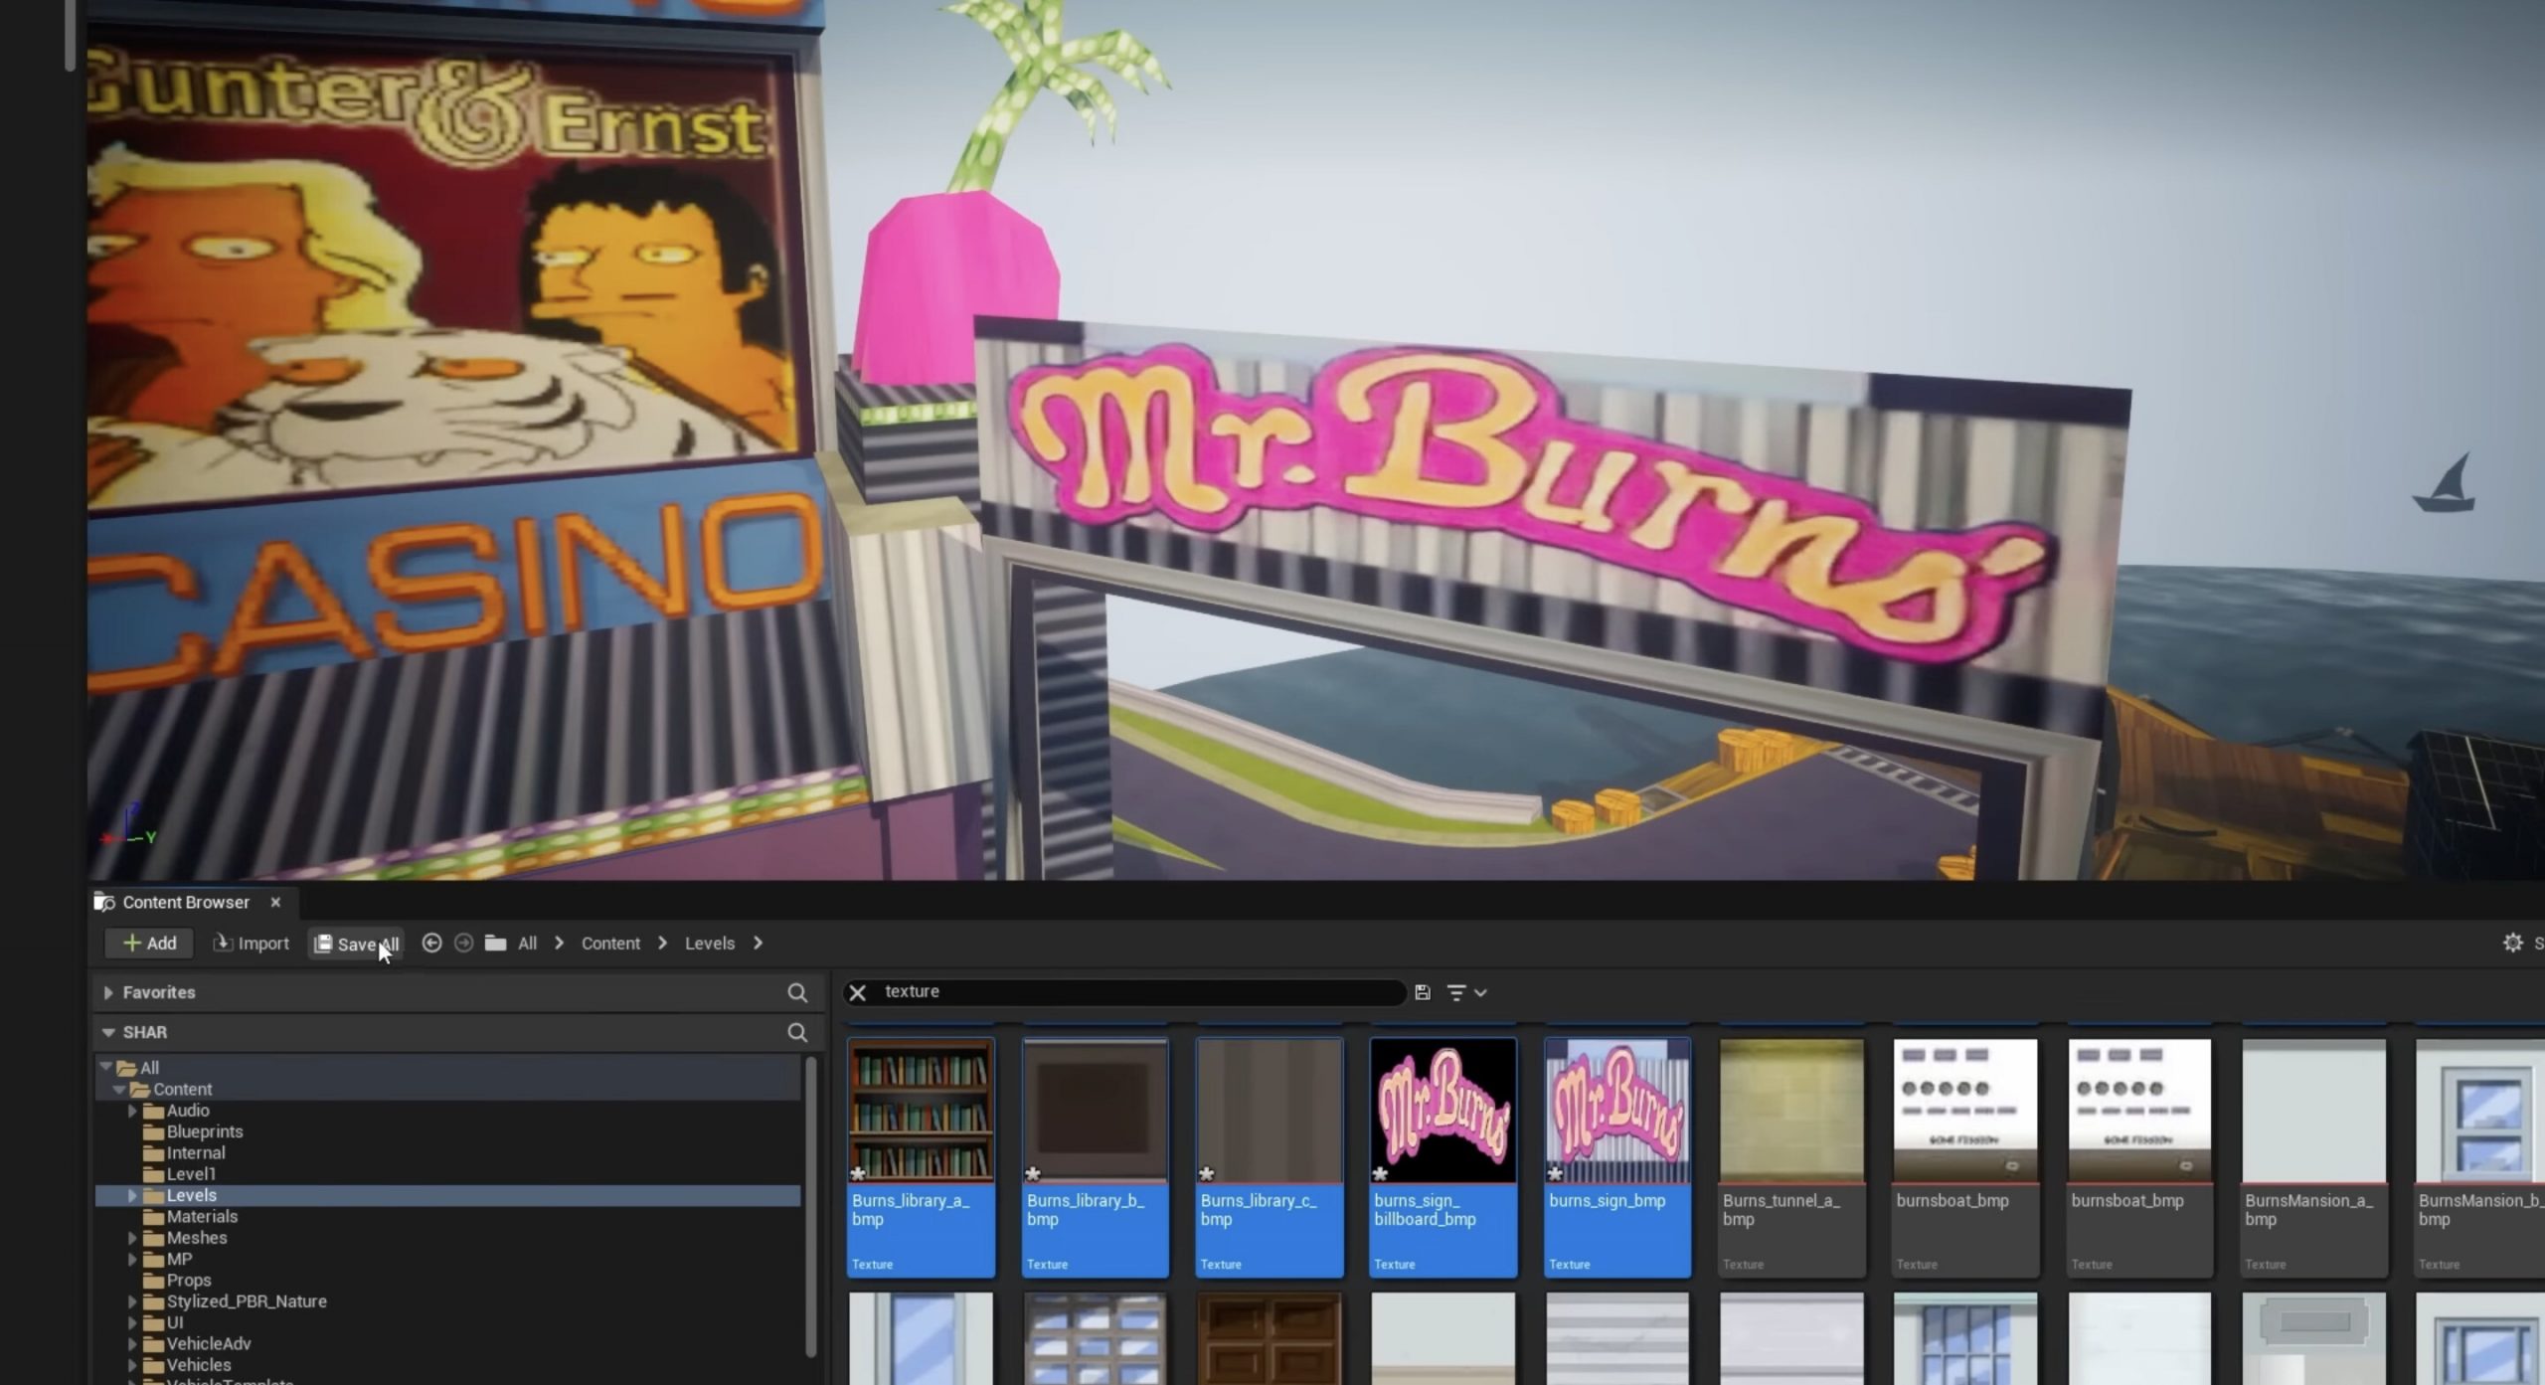Select the All breadcrumb
The height and width of the screenshot is (1385, 2545).
click(527, 943)
